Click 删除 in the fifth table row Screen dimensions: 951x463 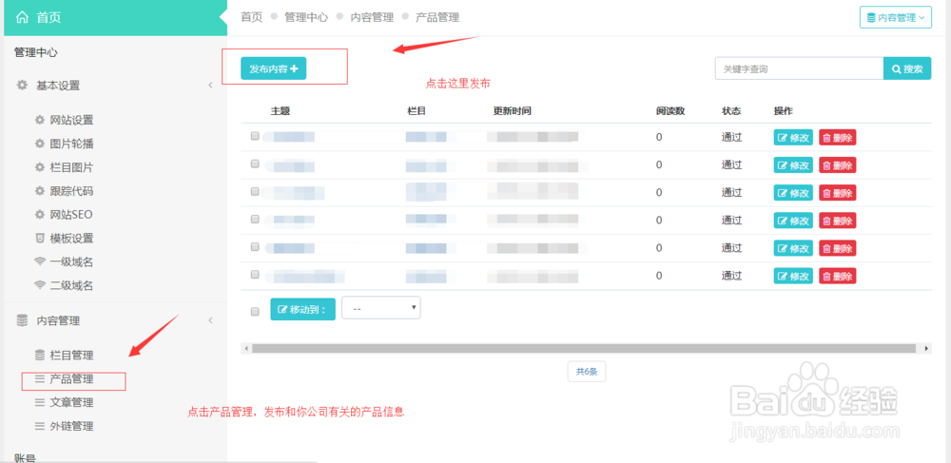click(x=838, y=248)
